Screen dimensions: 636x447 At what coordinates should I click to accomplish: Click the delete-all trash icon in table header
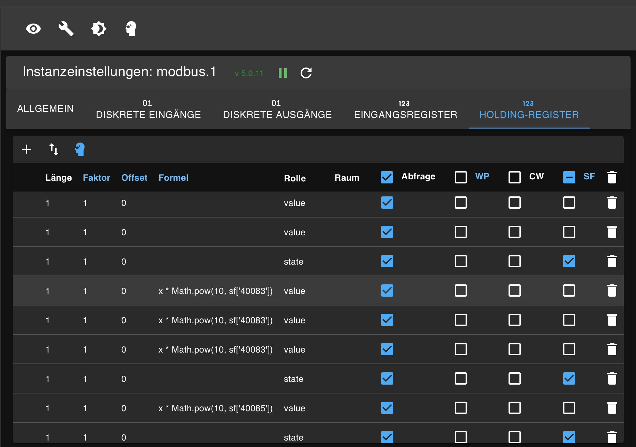tap(612, 177)
